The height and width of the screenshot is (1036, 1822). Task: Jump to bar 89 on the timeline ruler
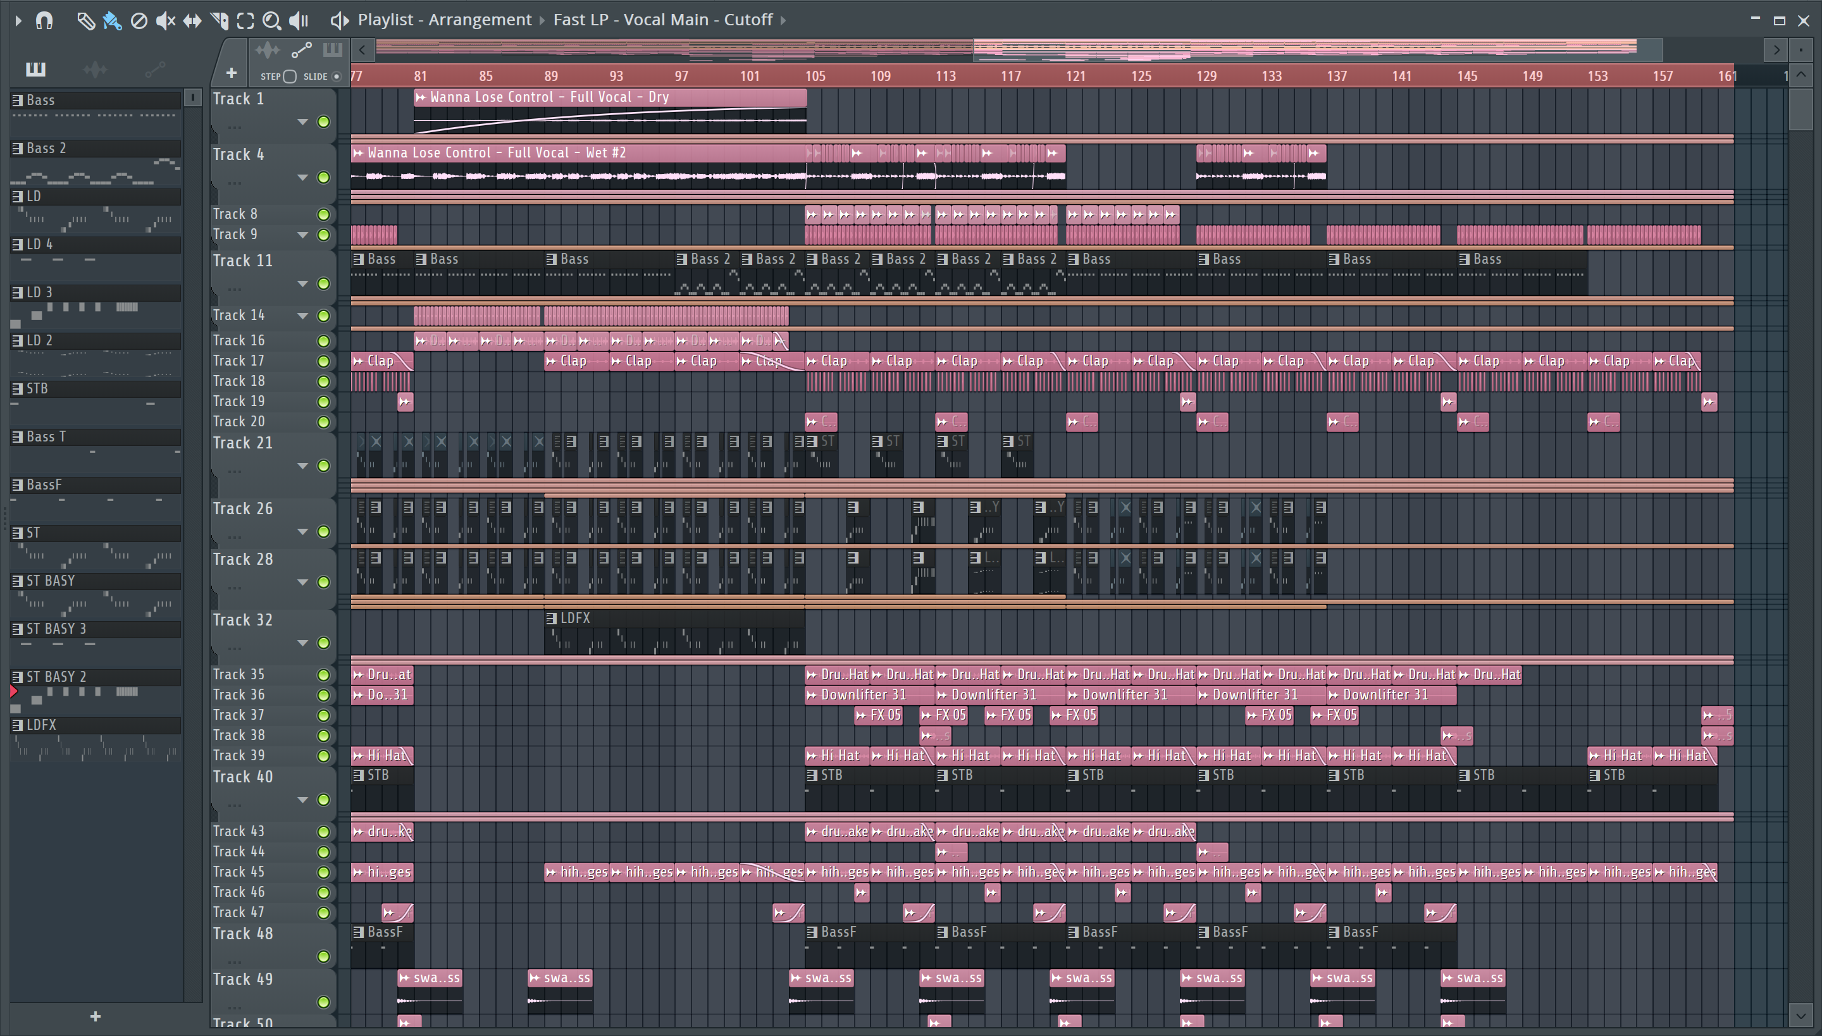point(551,76)
